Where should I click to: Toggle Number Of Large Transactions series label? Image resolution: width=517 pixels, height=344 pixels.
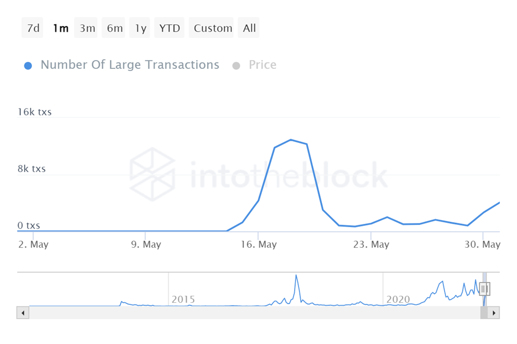click(x=130, y=65)
